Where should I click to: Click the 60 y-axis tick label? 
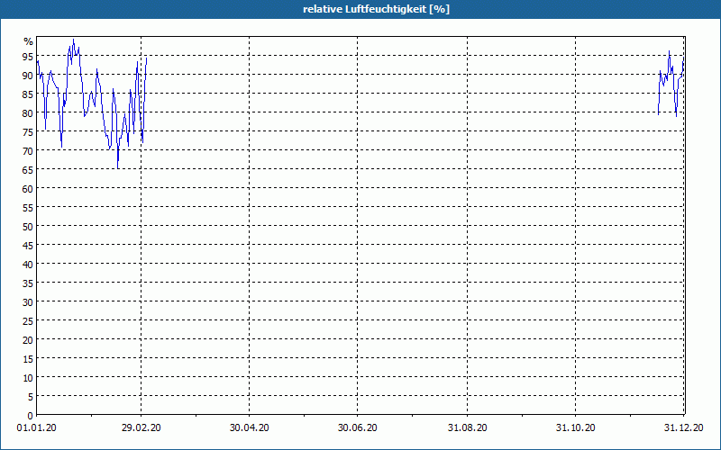point(28,189)
